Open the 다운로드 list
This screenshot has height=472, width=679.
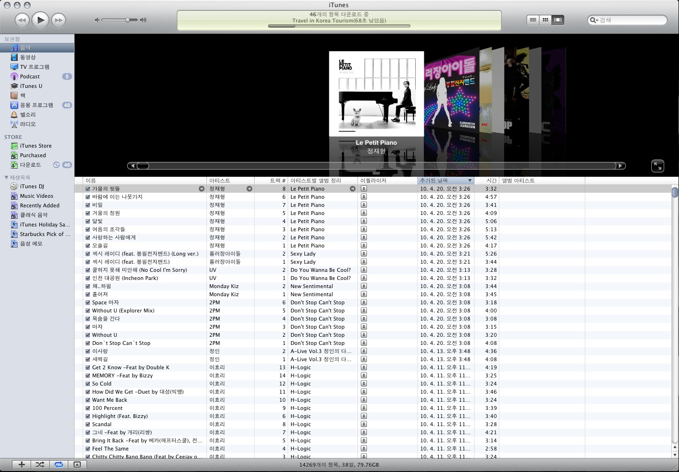(x=37, y=165)
